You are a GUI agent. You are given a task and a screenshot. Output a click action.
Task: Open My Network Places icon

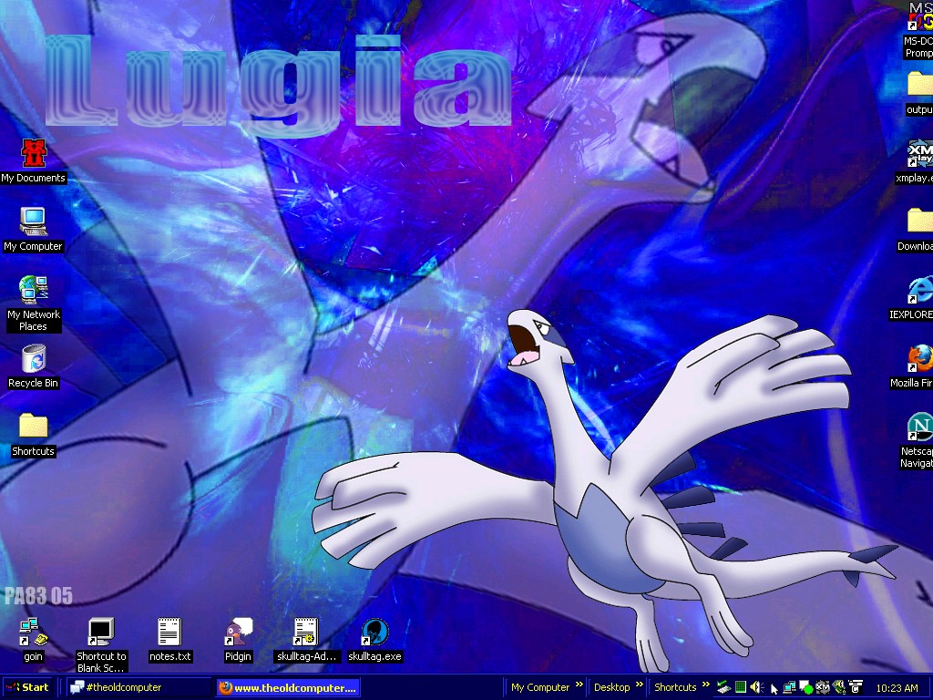click(x=33, y=290)
